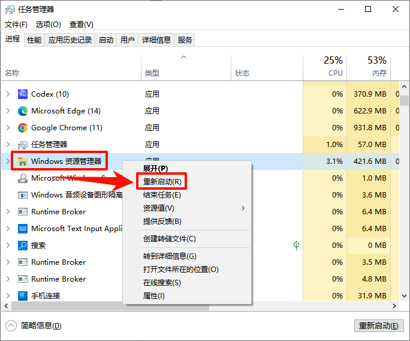Choose 展开(P) in context menu
The width and height of the screenshot is (410, 341).
point(186,169)
